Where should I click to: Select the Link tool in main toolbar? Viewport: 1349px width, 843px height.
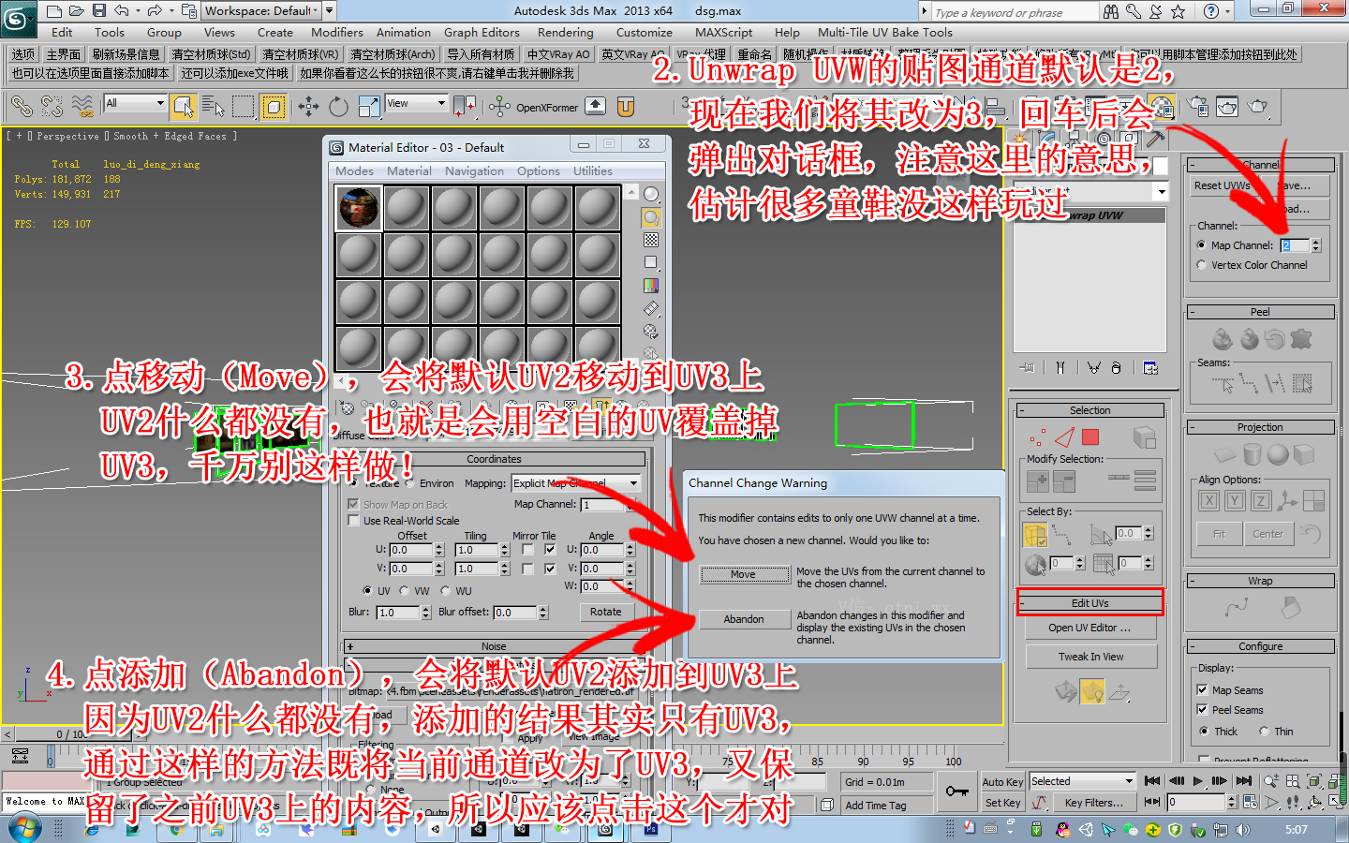(x=21, y=107)
